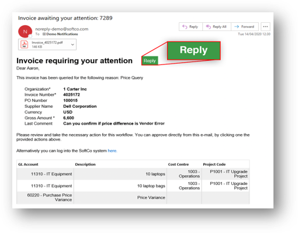Viewport: 298px width, 233px height.
Task: Click the date Tue 14/04/2020 12:30
Action: point(254,34)
